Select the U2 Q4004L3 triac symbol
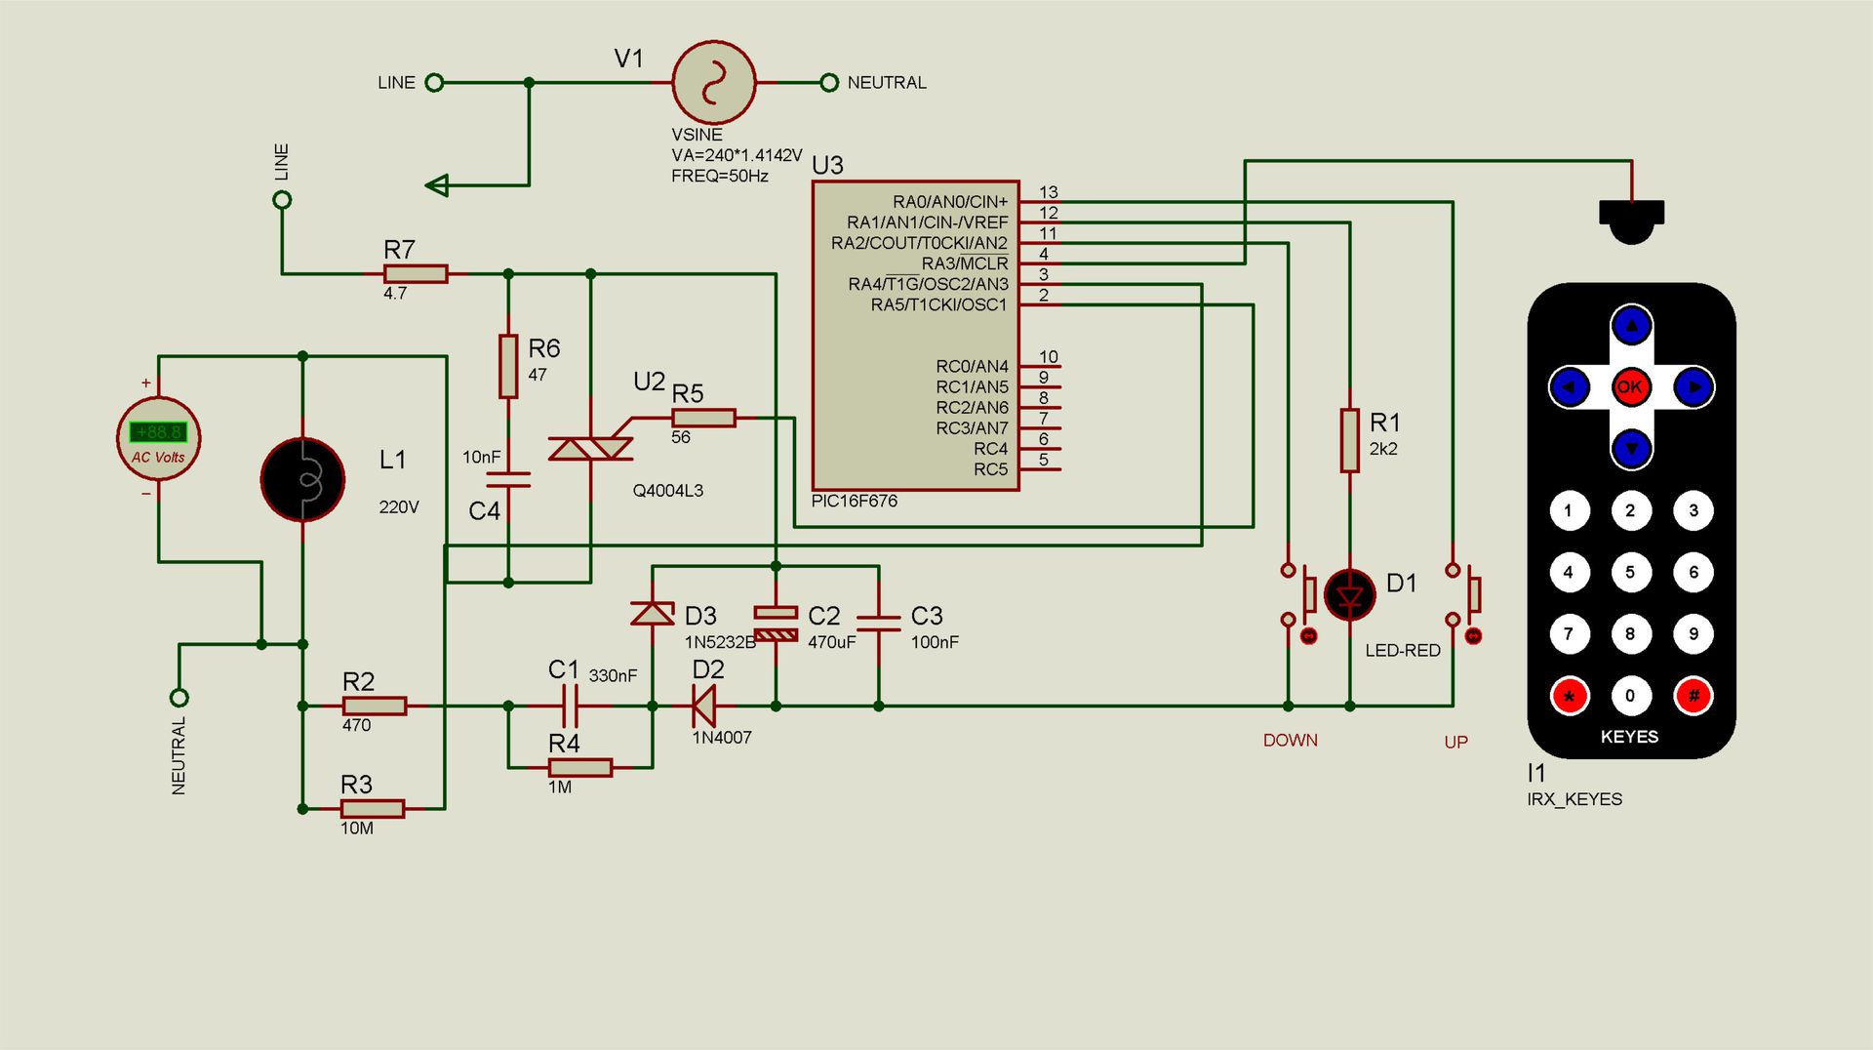The width and height of the screenshot is (1873, 1050). click(x=591, y=448)
